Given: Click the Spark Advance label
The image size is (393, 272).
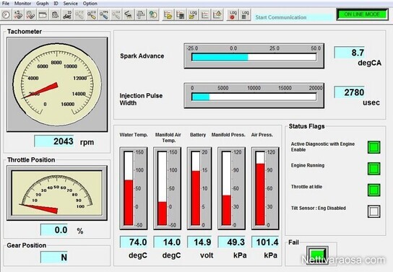Looking at the screenshot, I should coord(142,56).
